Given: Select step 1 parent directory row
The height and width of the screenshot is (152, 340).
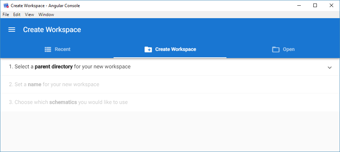Looking at the screenshot, I should (x=170, y=67).
